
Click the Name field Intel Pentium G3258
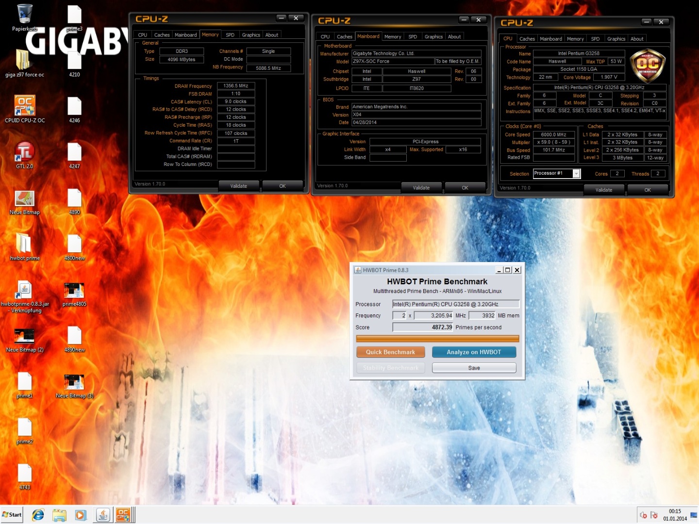pos(579,53)
